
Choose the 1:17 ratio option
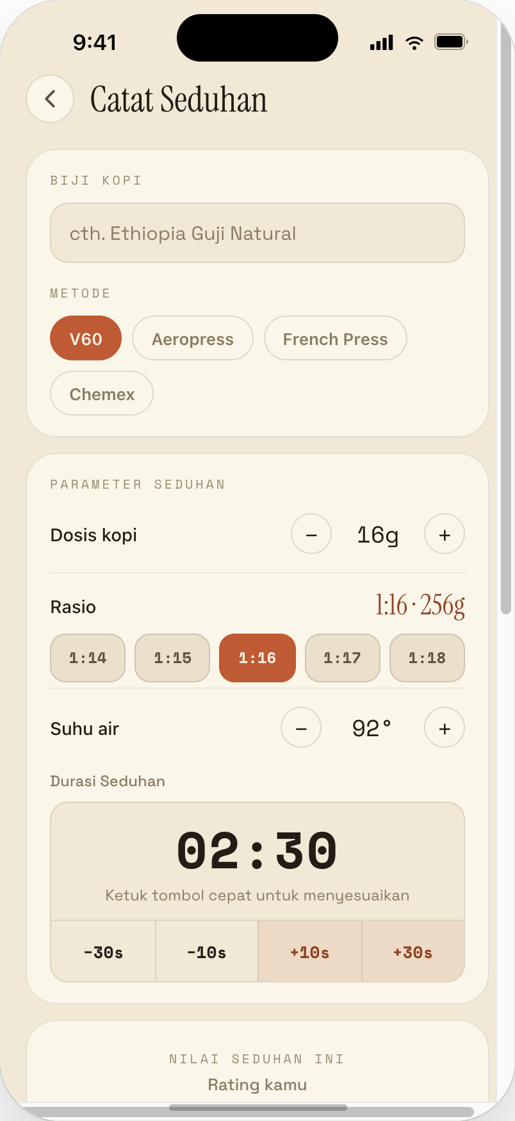(x=342, y=658)
